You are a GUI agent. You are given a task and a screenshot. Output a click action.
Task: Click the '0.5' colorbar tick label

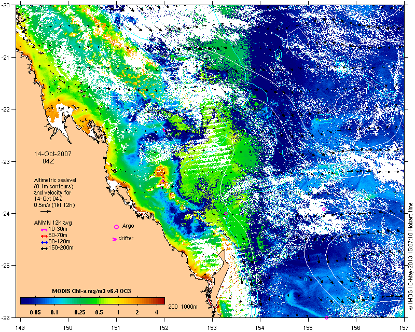99,312
